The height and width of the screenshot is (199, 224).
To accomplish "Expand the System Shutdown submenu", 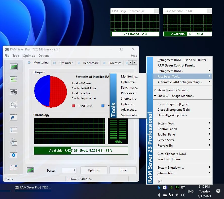I will 182,168.
